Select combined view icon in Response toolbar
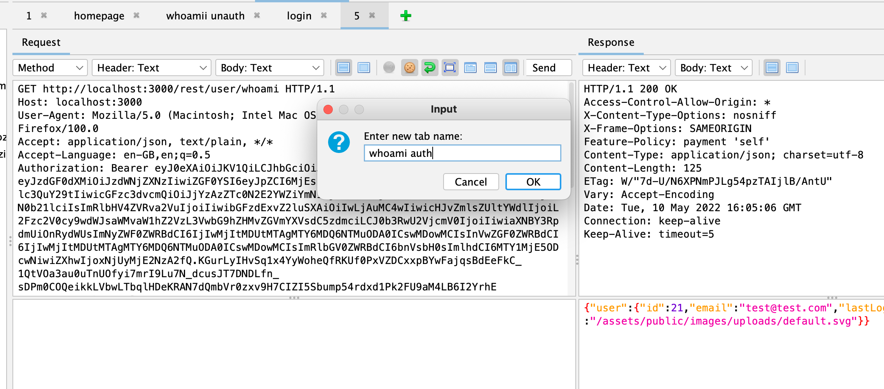This screenshot has width=884, height=389. pyautogui.click(x=792, y=68)
